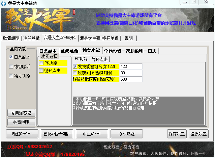Screen dimensions: 215x158
Task: Select the 循环点击 sub-tab next to PK功能
Action: tap(99, 59)
